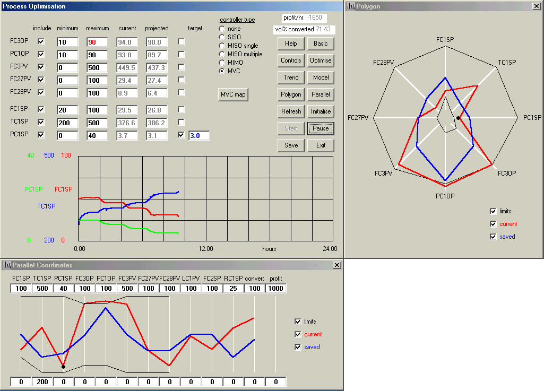
Task: Close the Polygon window
Action: 536,6
